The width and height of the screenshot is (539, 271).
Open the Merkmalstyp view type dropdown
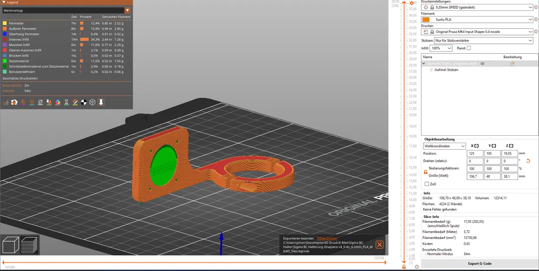point(127,10)
